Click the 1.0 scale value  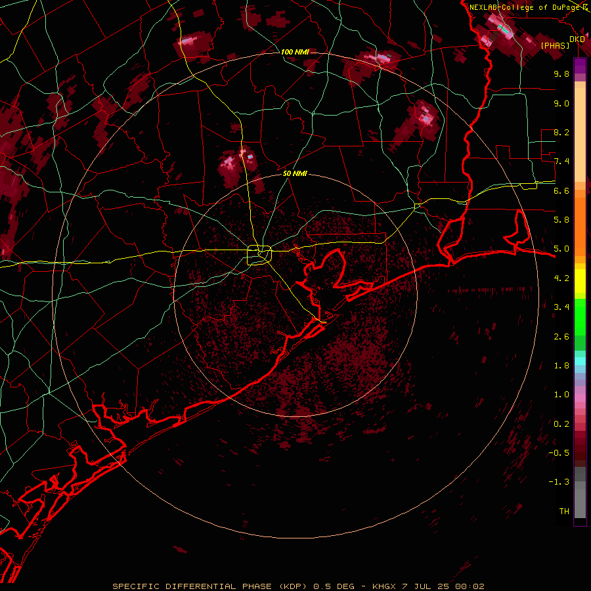[561, 395]
